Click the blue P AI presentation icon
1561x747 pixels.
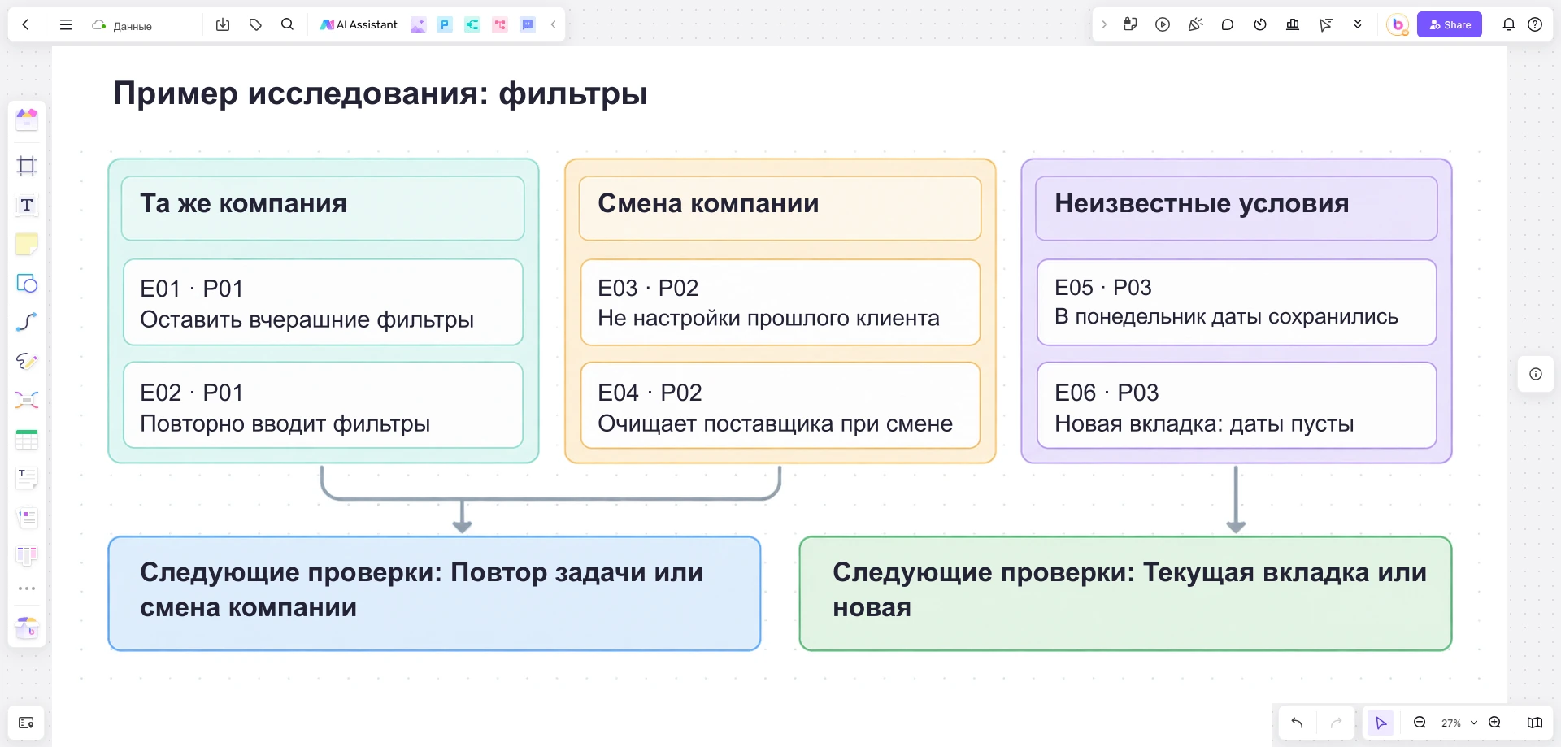[x=445, y=24]
